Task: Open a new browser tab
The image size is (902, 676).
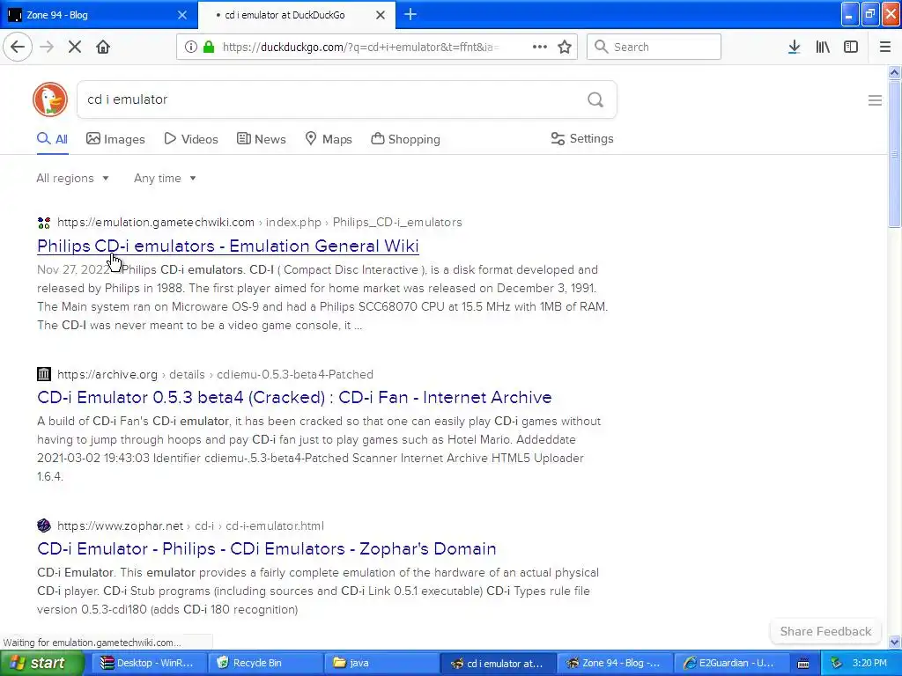Action: pos(410,14)
